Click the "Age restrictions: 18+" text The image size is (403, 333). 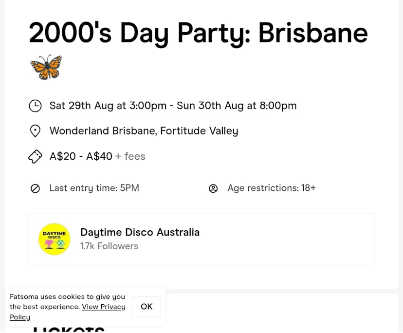pos(271,188)
